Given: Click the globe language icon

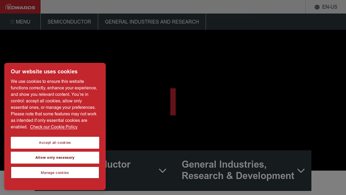Looking at the screenshot, I should coord(317,7).
